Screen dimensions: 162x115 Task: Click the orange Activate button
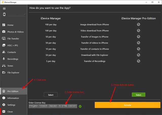[128, 105]
